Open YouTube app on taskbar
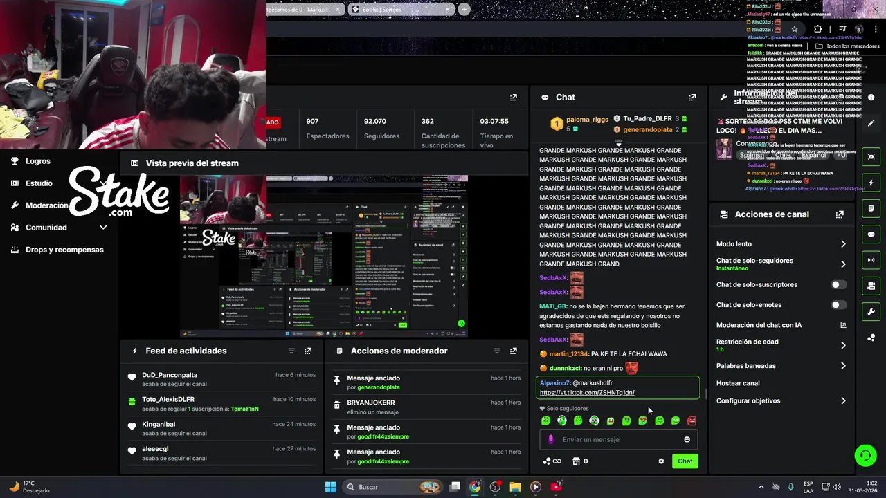Image resolution: width=886 pixels, height=498 pixels. point(556,487)
